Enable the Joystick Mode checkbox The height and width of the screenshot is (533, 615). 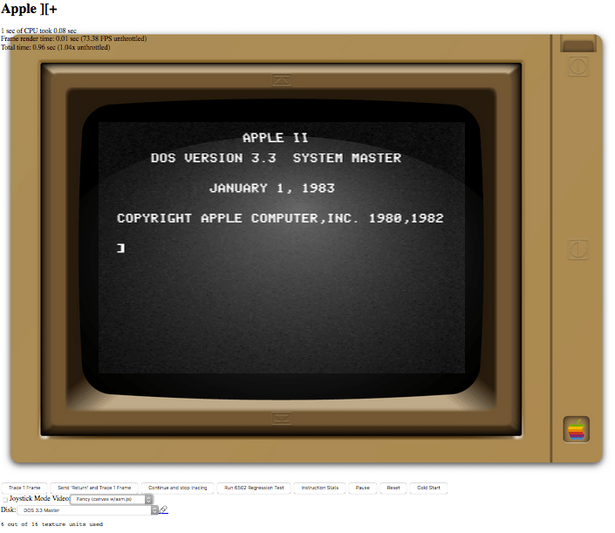(x=5, y=499)
